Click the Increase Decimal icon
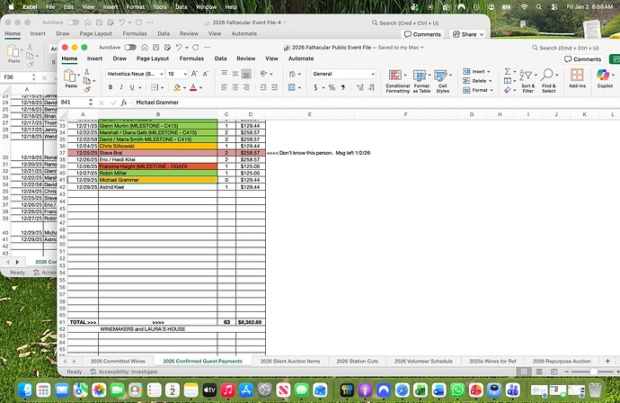Screen dimensions: 620x403 coord(359,87)
